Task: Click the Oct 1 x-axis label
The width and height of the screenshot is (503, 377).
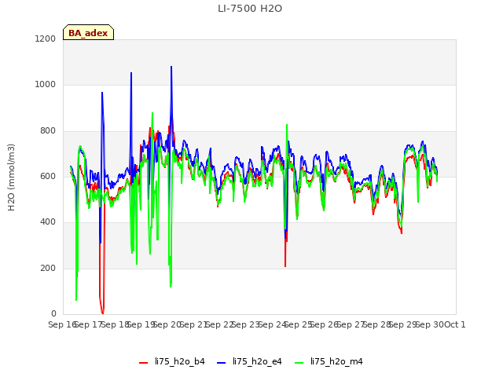Action: (454, 324)
